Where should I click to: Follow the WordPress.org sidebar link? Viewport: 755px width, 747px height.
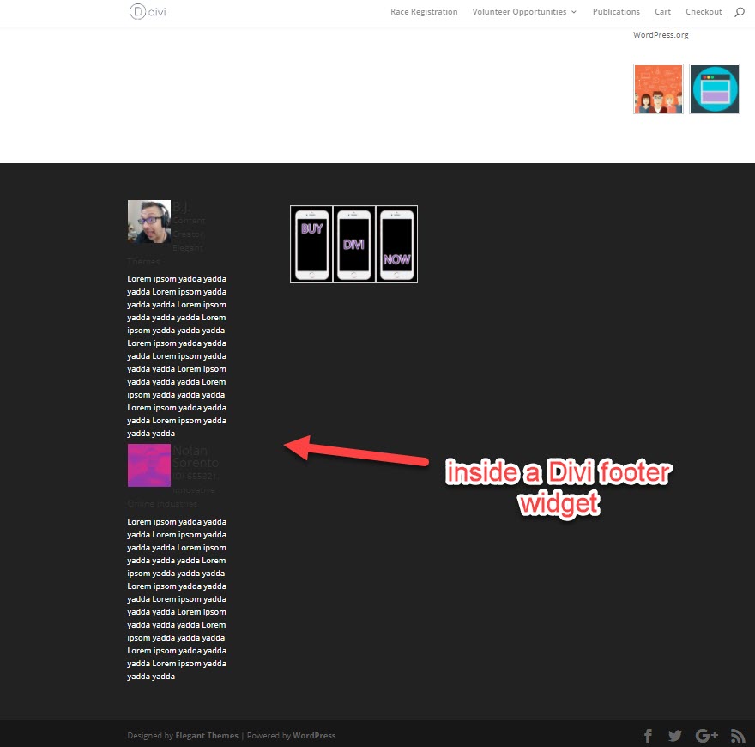pyautogui.click(x=661, y=34)
